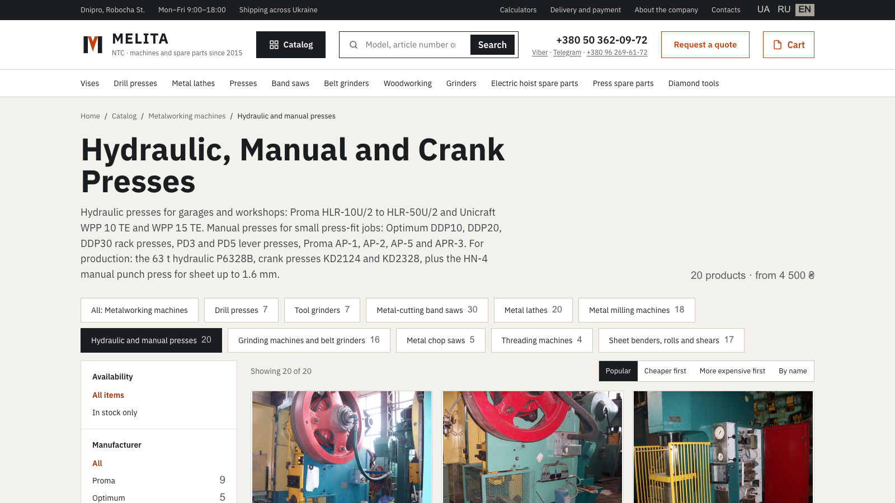
Task: Open first product image with red flywheel
Action: [x=342, y=447]
